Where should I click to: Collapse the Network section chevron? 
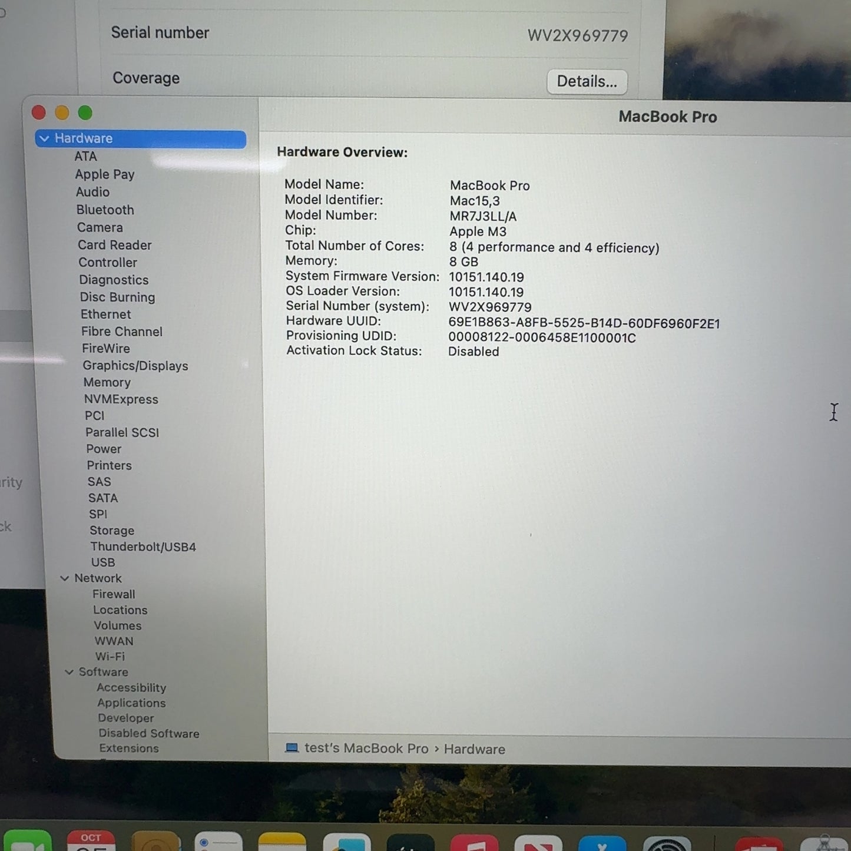pos(65,578)
